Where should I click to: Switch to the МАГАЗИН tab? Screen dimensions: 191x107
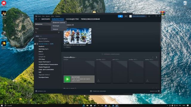point(46,19)
